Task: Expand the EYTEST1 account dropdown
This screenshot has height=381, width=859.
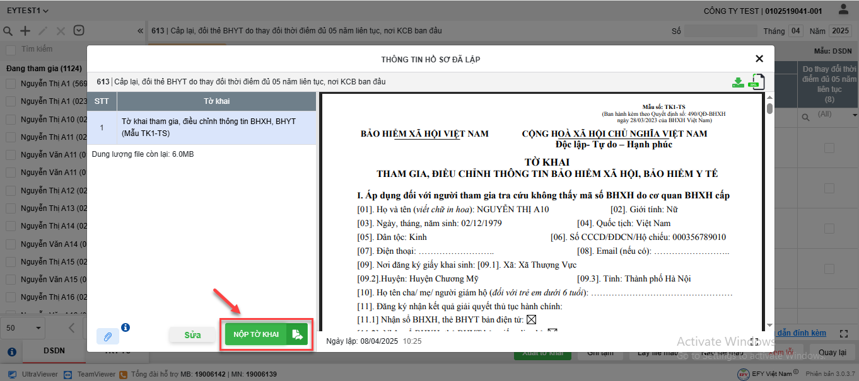Action: (x=28, y=11)
